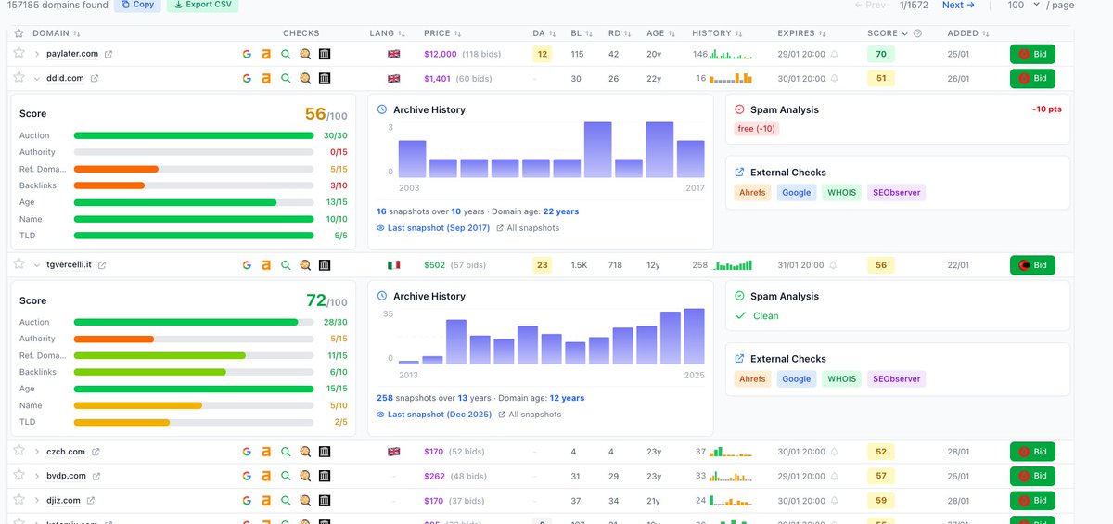Viewport: 1113px width, 524px height.
Task: Click the header star favorites filter
Action: [19, 33]
